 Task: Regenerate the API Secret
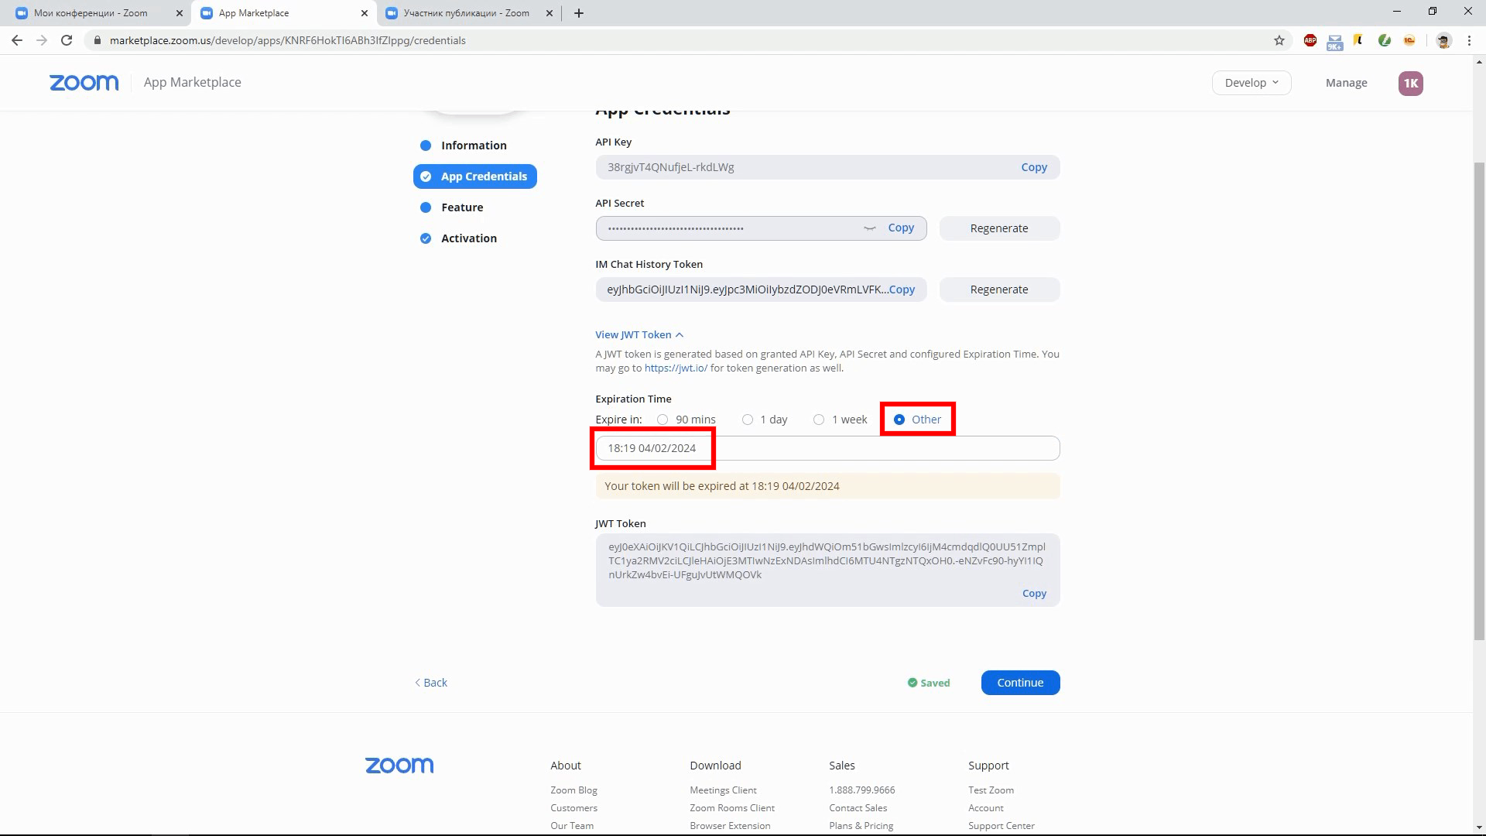(x=999, y=228)
